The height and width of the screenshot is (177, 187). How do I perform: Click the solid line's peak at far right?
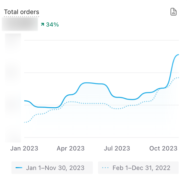pos(178,55)
